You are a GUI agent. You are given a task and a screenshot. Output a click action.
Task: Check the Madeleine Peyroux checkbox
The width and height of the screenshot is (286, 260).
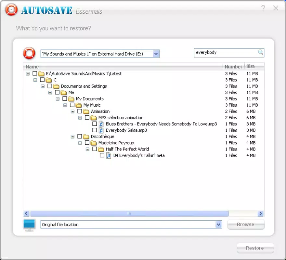(x=87, y=142)
